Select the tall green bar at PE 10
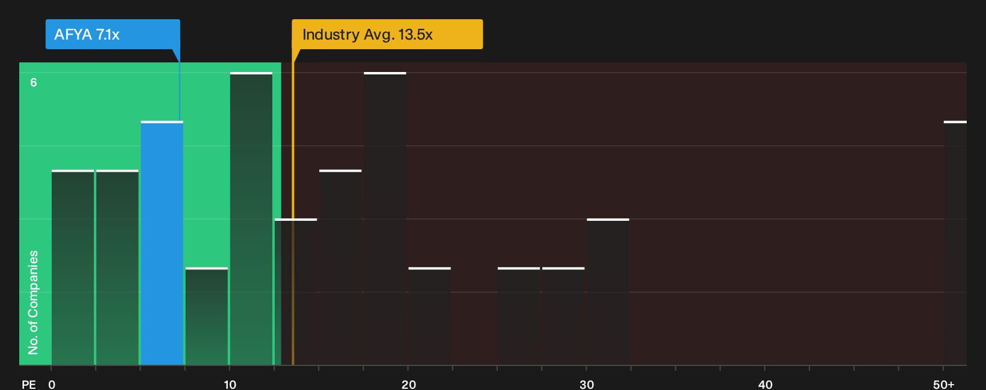Viewport: 986px width, 390px height. point(251,218)
